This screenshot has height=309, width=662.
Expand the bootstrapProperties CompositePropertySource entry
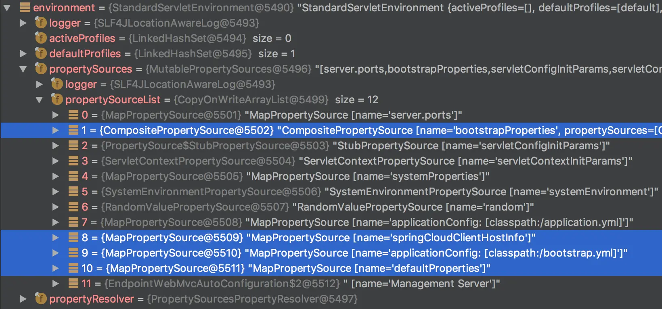coord(56,130)
